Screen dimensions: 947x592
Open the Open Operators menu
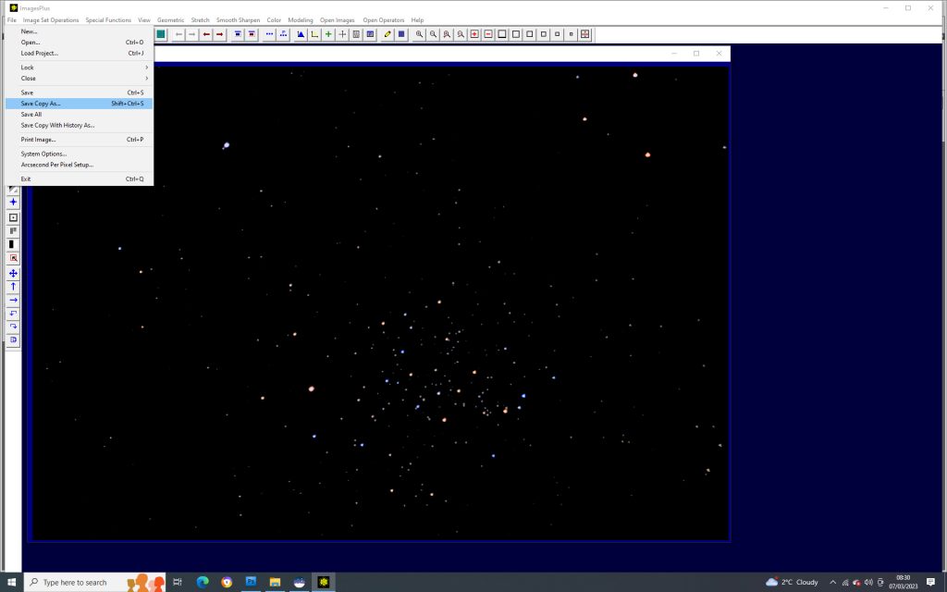coord(384,20)
